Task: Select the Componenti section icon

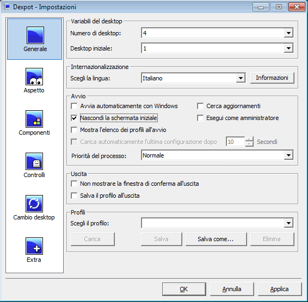Action: [x=34, y=119]
